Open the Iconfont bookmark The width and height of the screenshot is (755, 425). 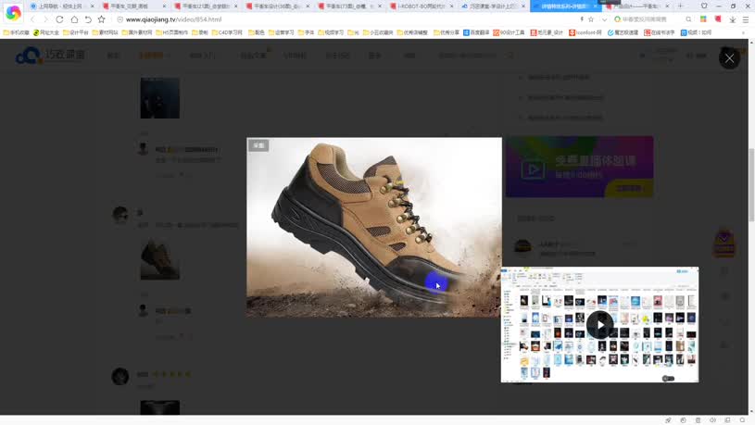[585, 32]
